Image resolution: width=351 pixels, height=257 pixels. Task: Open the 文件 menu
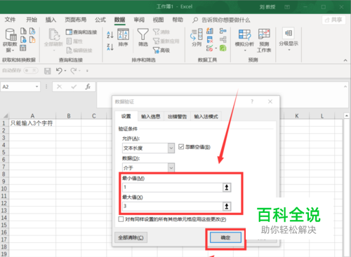coord(10,20)
